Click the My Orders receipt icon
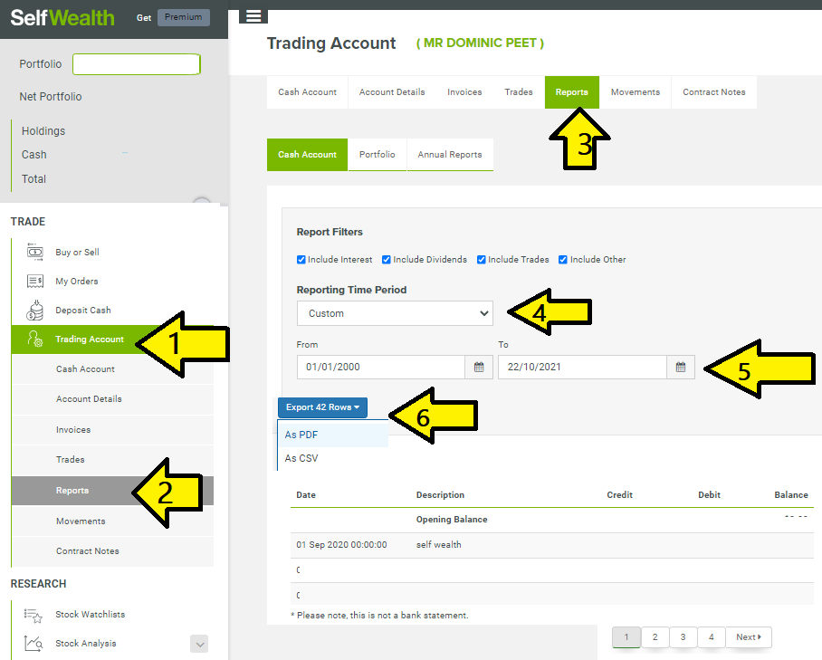This screenshot has width=822, height=660. [x=35, y=282]
